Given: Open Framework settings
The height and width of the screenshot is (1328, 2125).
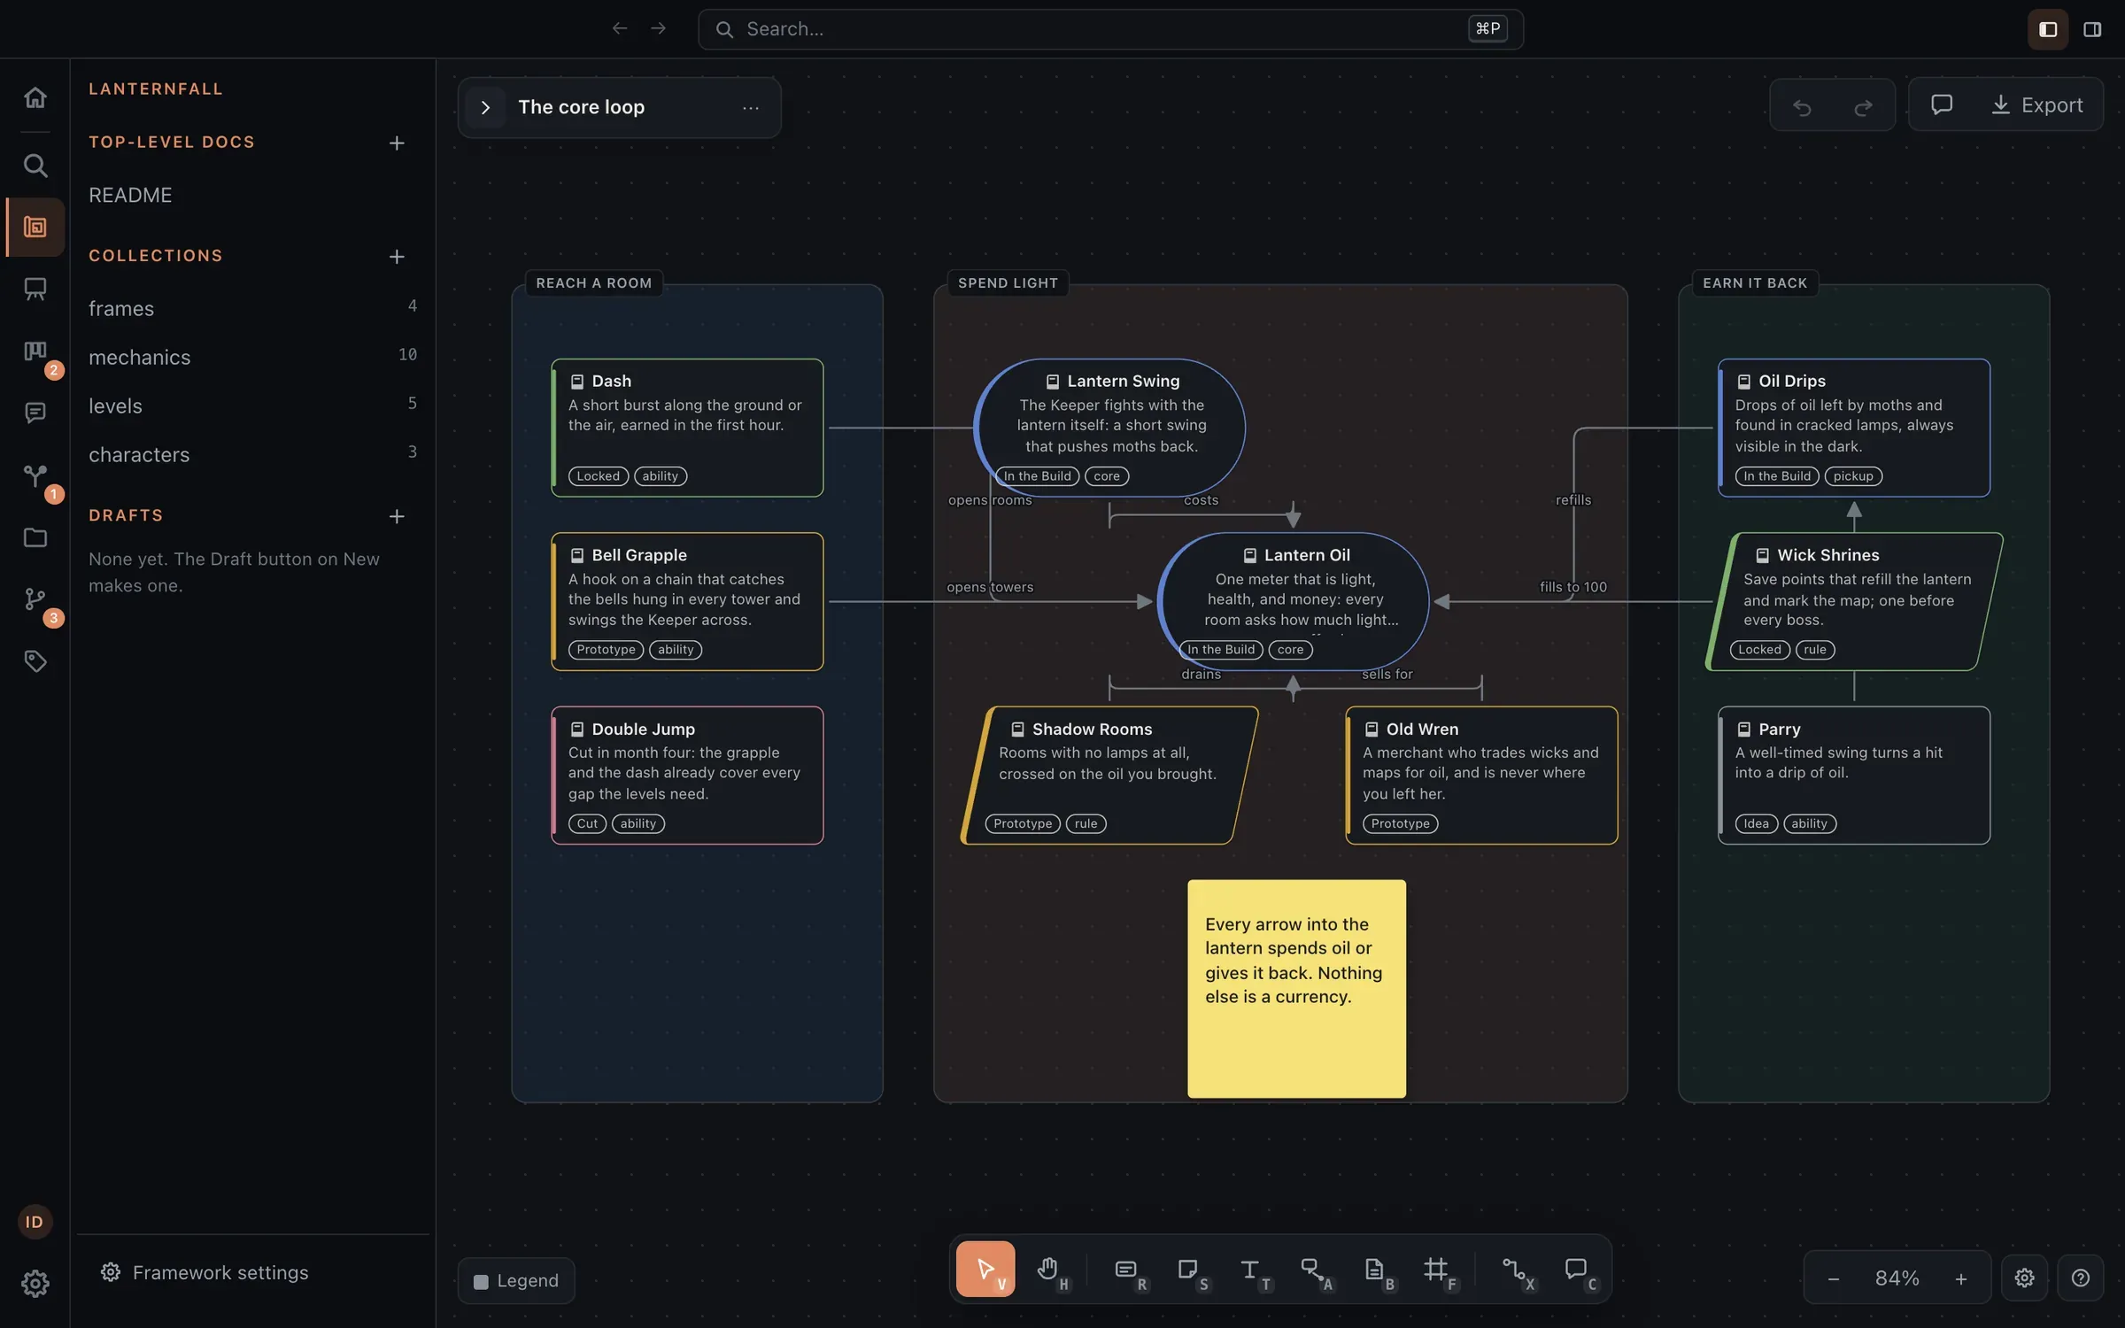Looking at the screenshot, I should pos(205,1272).
